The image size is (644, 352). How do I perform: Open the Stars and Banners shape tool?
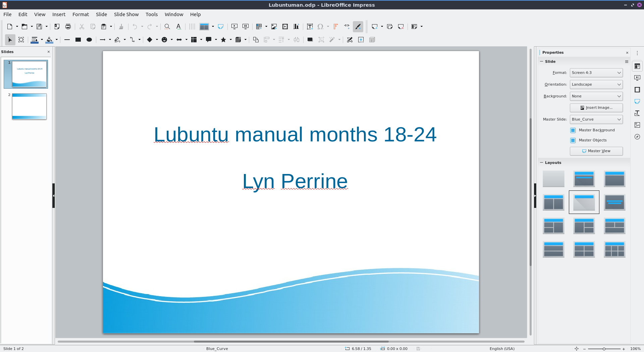point(223,40)
